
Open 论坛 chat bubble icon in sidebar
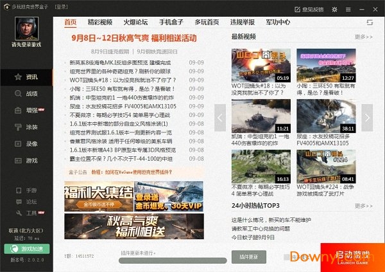19,202
